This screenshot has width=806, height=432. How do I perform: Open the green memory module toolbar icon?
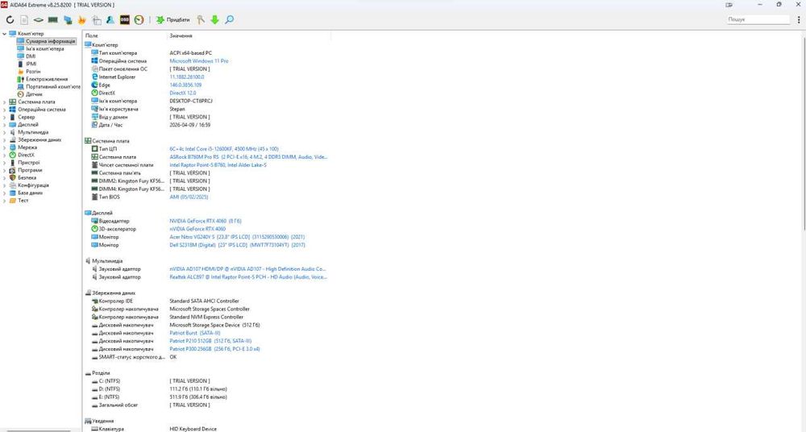[x=53, y=19]
